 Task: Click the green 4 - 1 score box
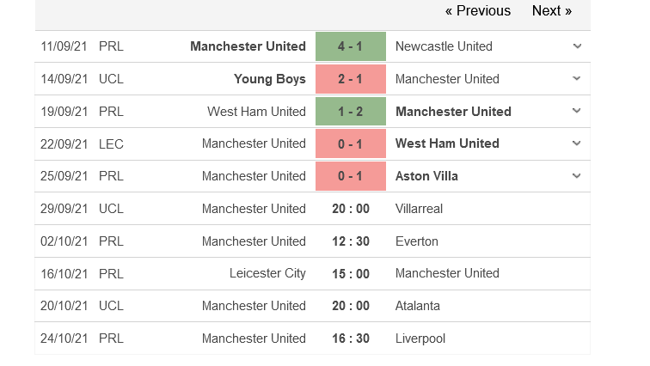(x=351, y=46)
